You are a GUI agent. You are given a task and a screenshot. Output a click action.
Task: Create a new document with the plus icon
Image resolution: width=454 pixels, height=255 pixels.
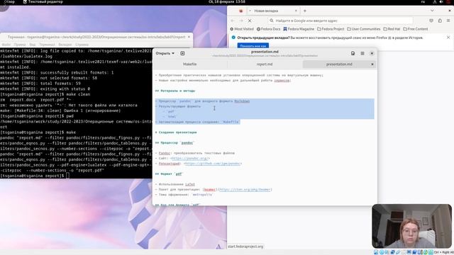[182, 54]
